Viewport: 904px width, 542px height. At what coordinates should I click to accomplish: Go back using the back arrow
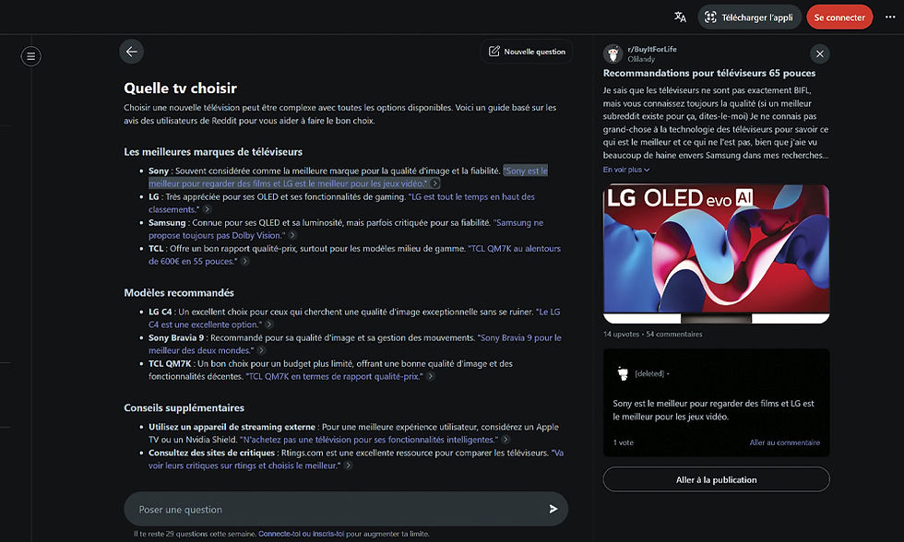132,52
